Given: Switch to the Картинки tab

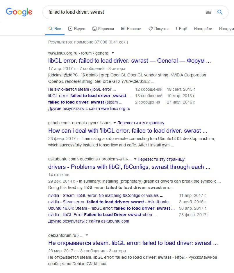Looking at the screenshot, I should 103,29.
